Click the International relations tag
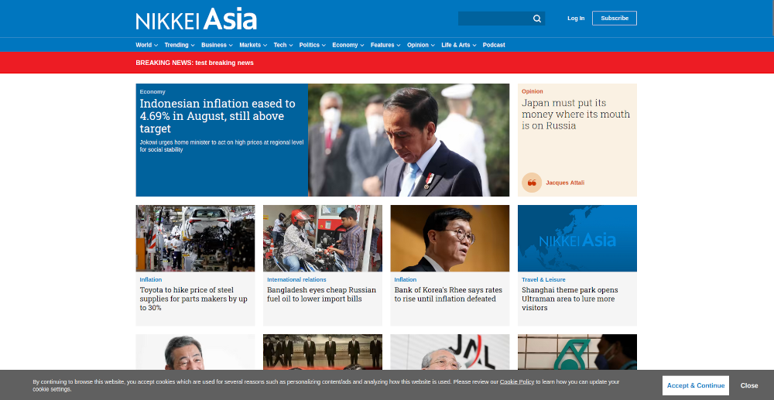 (x=296, y=279)
